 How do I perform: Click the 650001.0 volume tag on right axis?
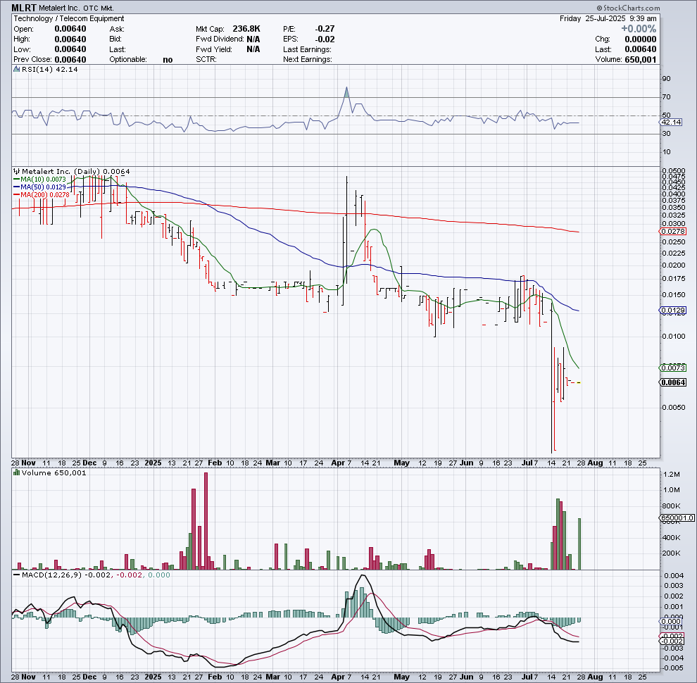pos(677,518)
